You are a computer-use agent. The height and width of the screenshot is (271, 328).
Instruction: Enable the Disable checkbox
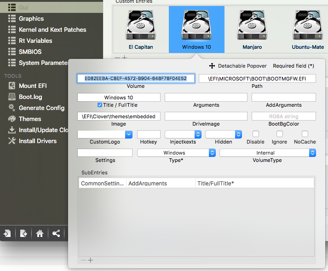tap(256, 134)
